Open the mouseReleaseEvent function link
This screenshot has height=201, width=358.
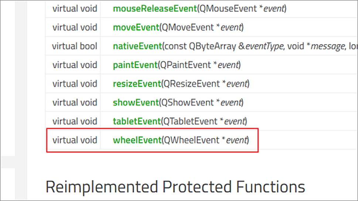tap(155, 8)
